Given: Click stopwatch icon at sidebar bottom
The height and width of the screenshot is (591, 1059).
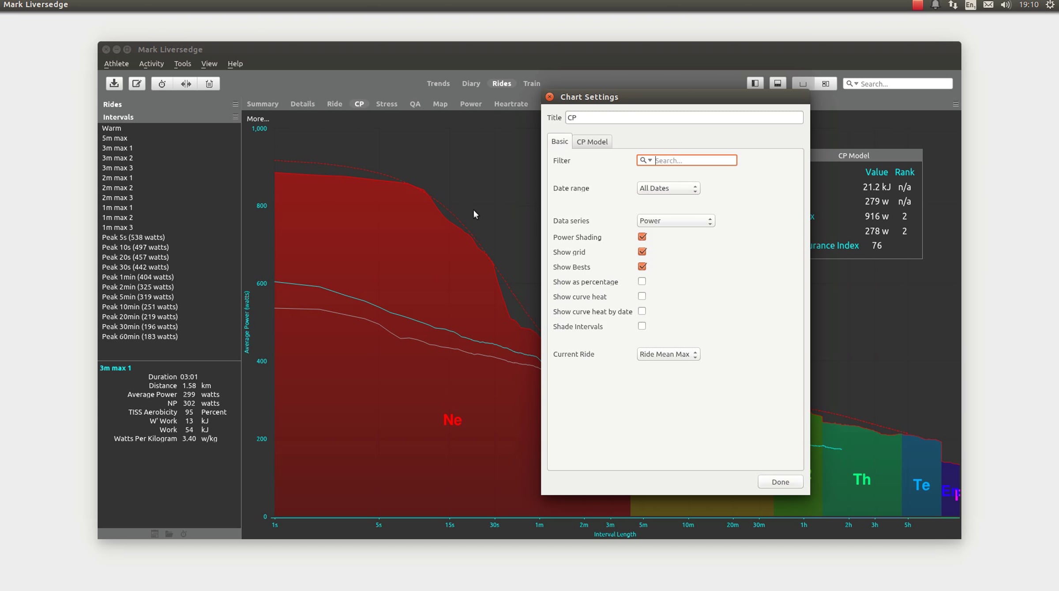Looking at the screenshot, I should tap(184, 534).
